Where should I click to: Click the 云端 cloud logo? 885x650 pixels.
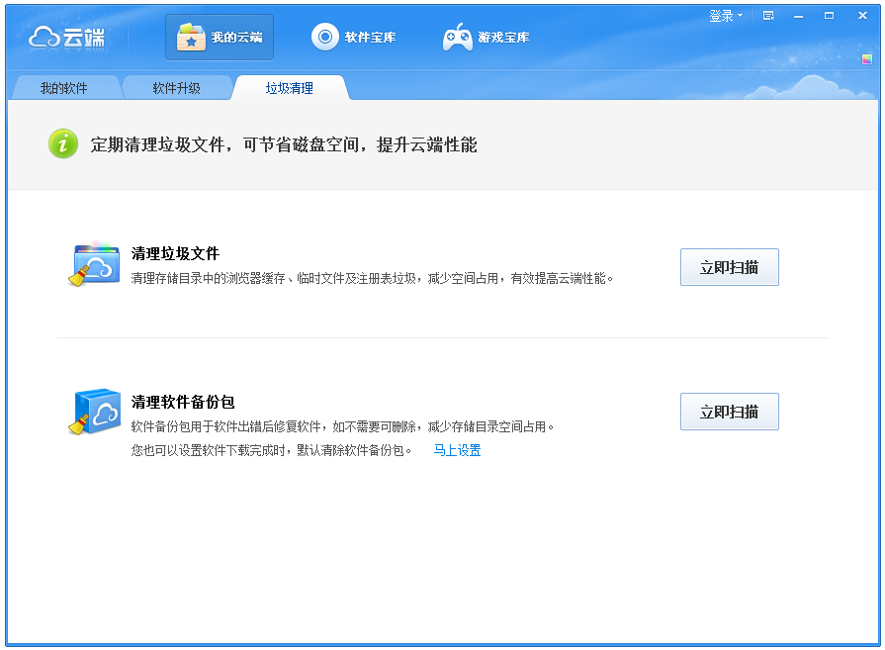67,38
